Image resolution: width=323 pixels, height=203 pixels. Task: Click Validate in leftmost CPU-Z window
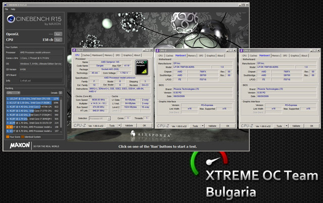129,125
